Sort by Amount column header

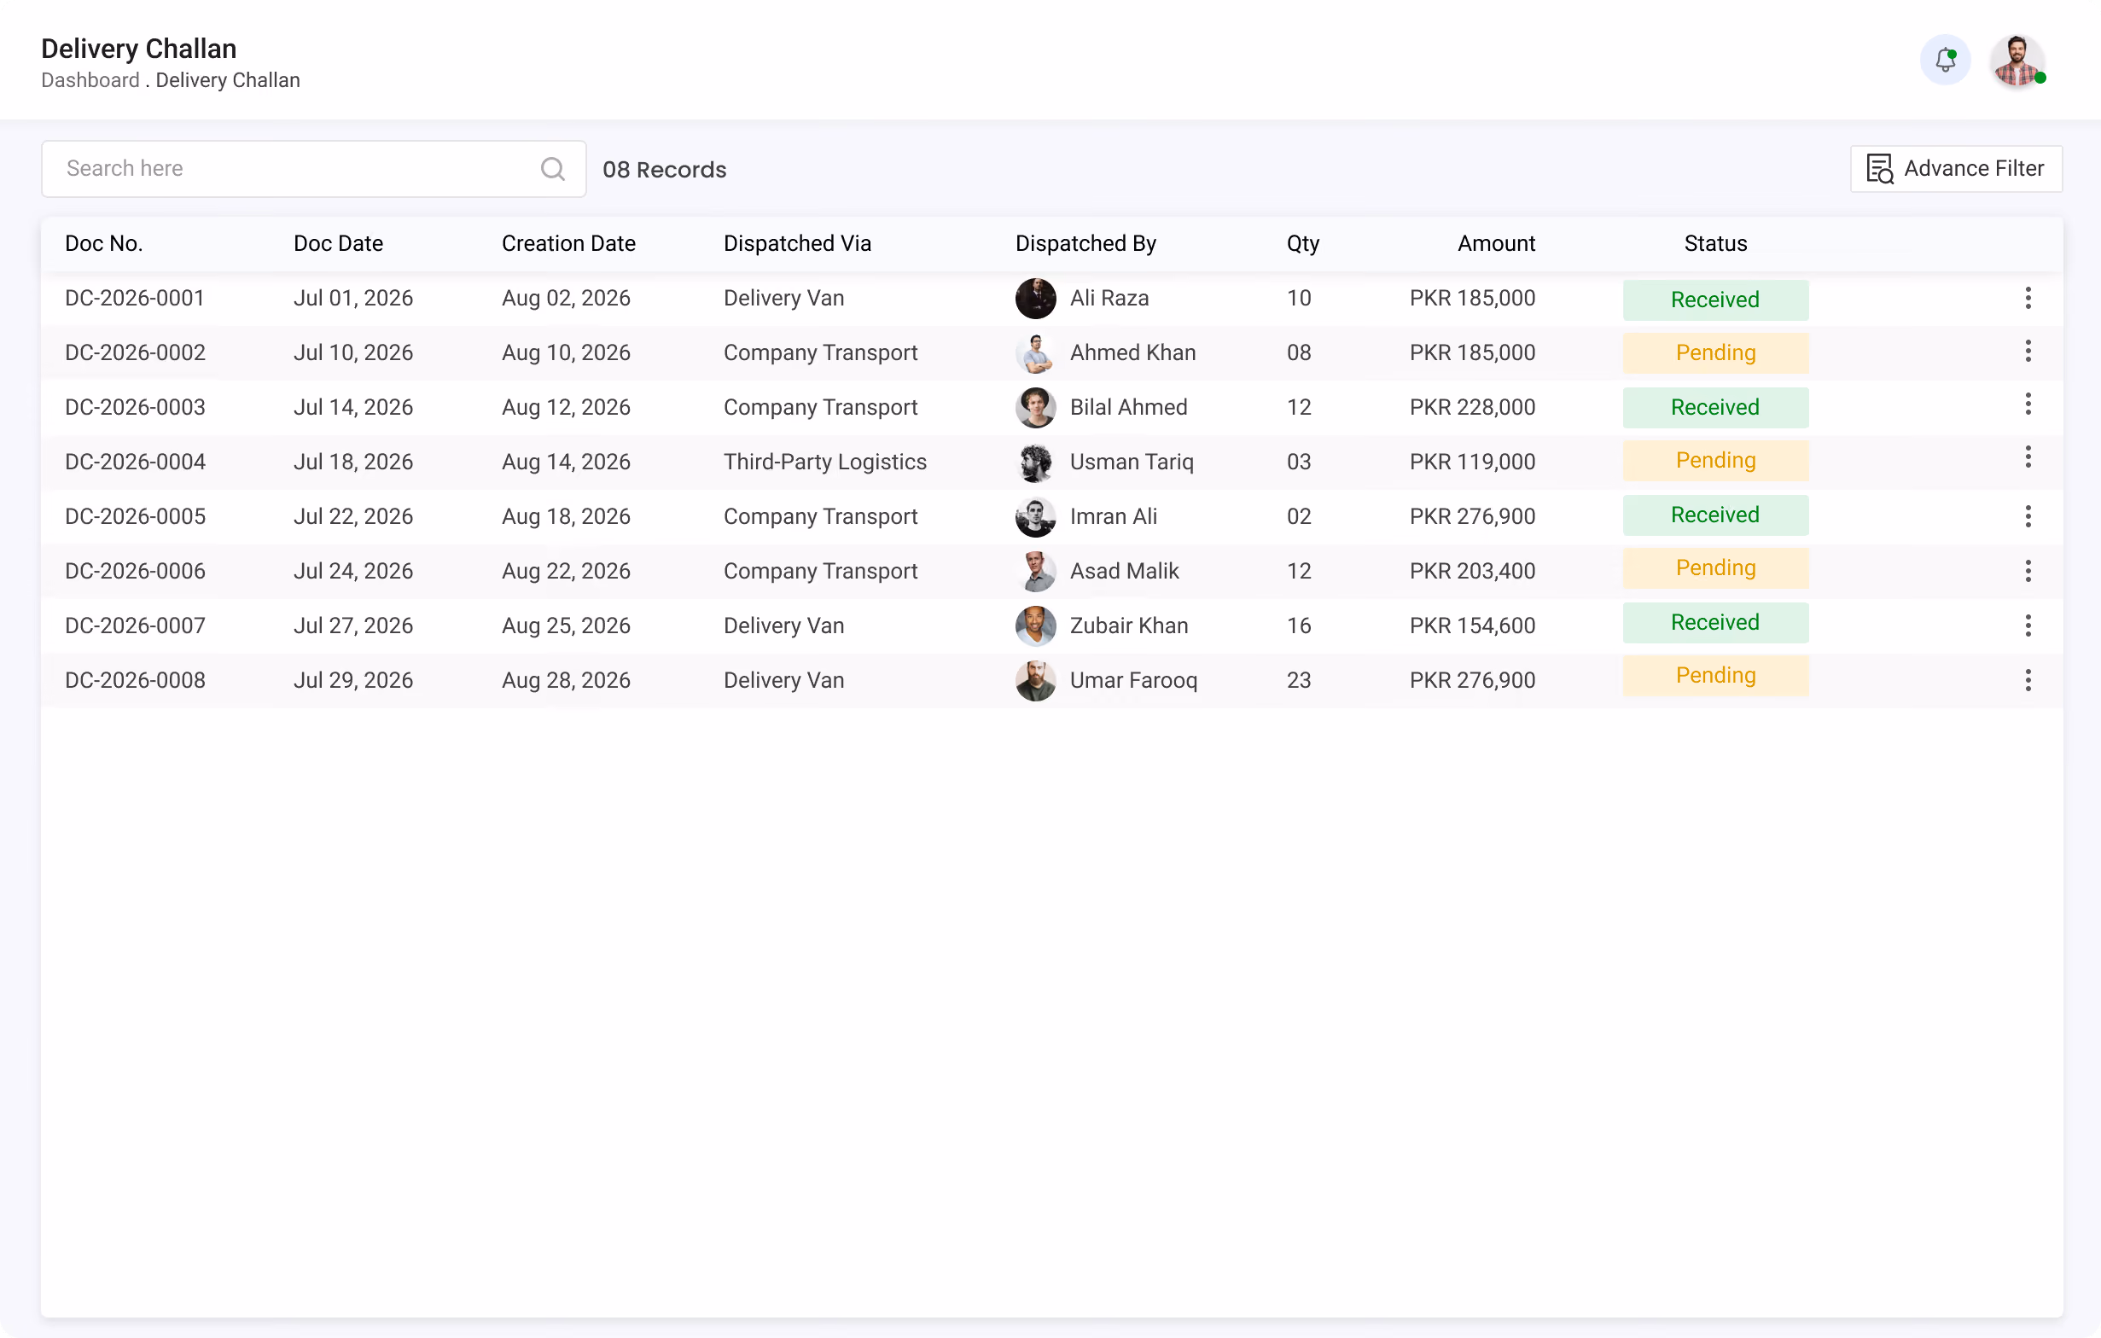(x=1495, y=243)
